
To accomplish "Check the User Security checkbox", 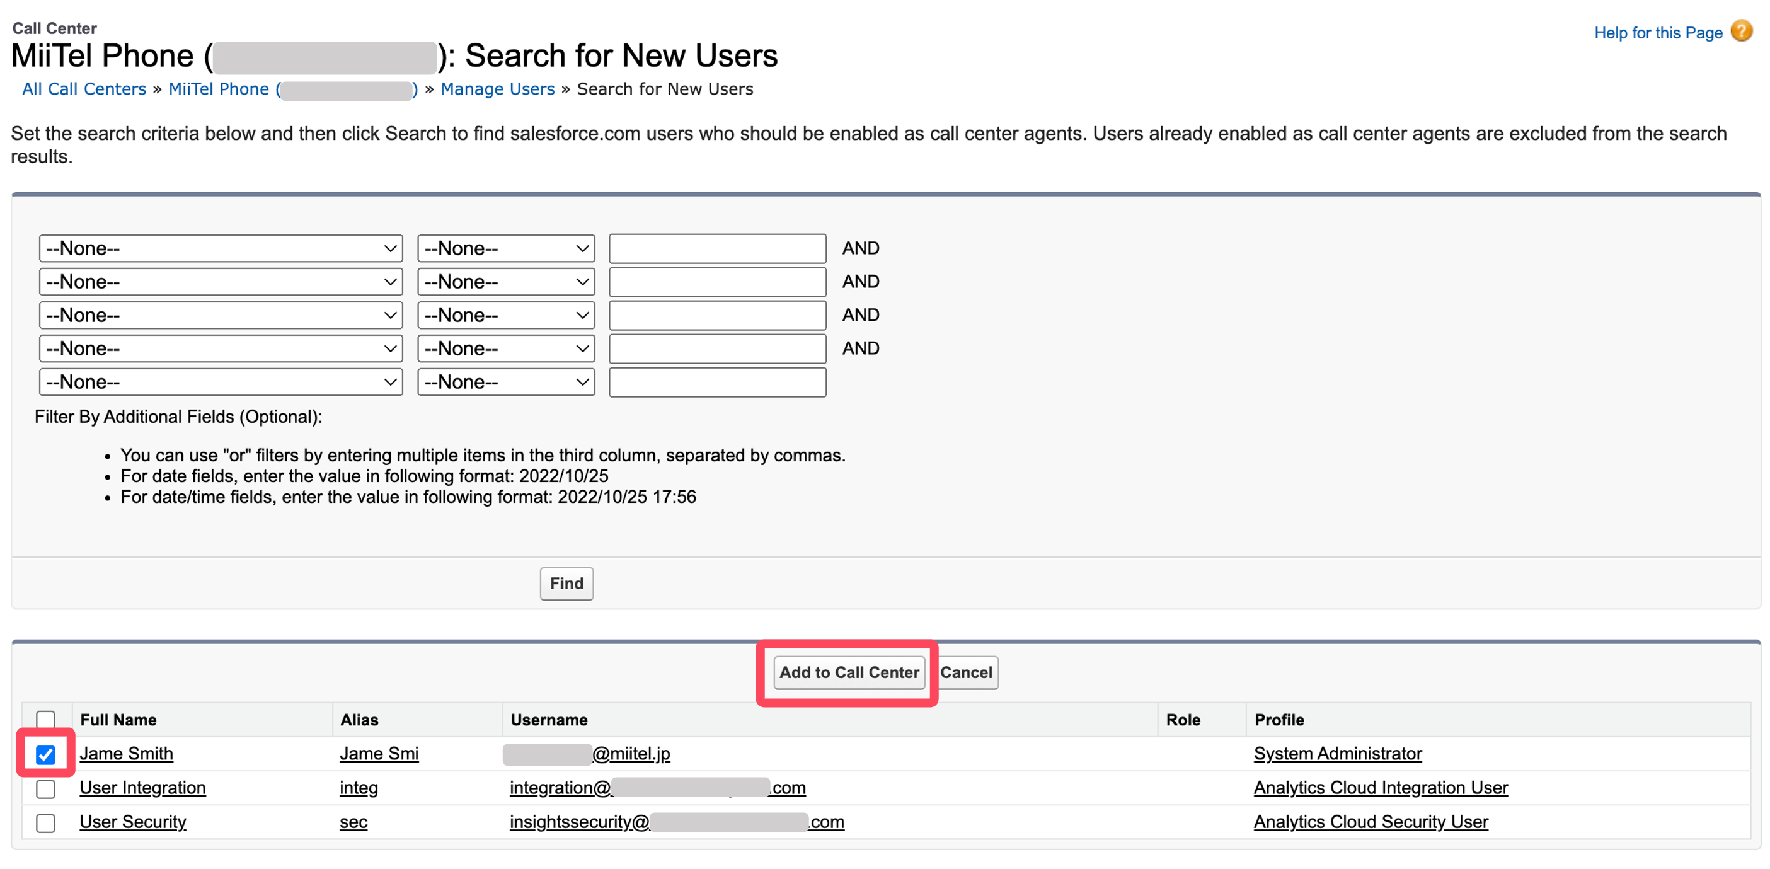I will [x=46, y=823].
